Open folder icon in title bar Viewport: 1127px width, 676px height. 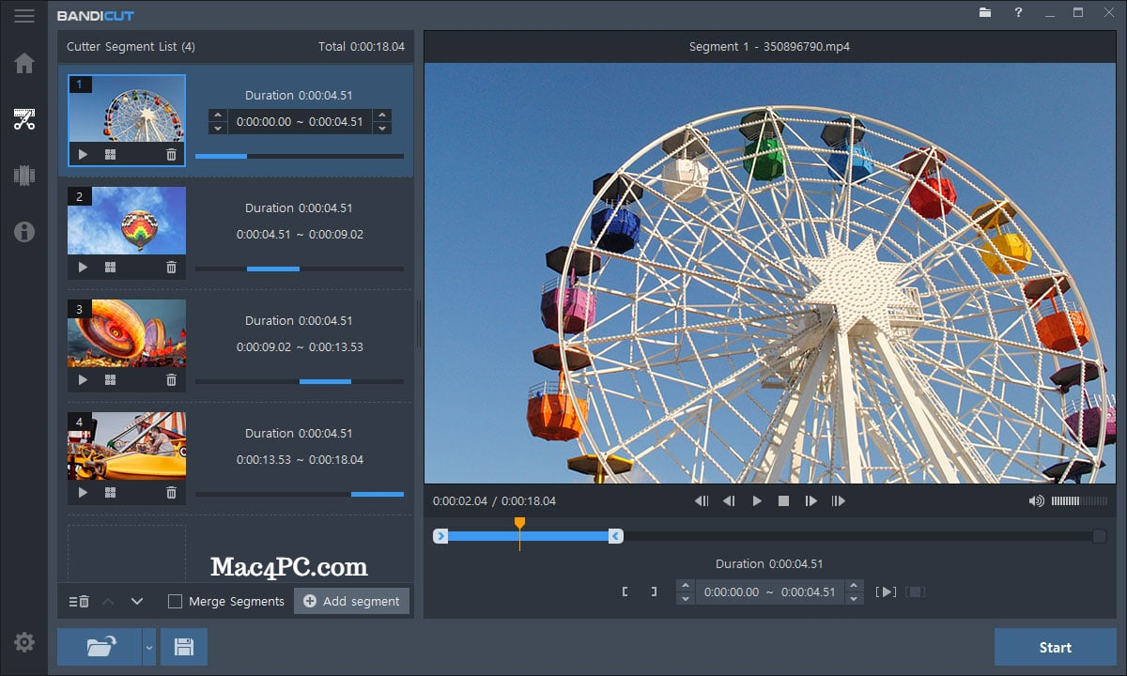point(985,13)
